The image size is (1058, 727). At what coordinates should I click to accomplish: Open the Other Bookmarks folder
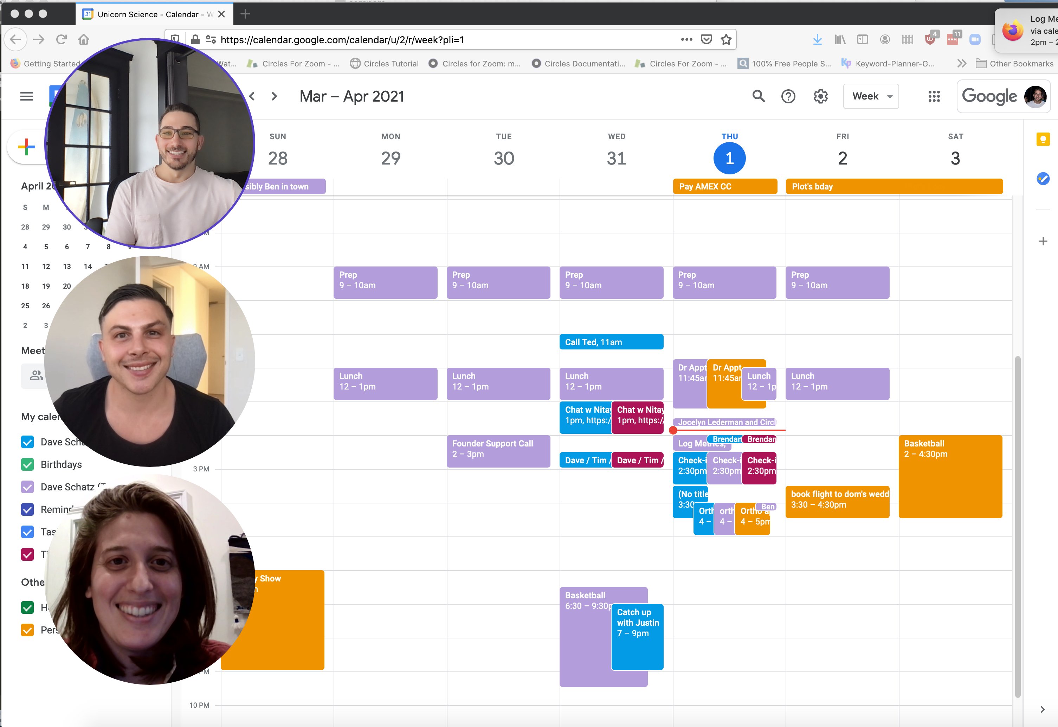pos(1014,64)
